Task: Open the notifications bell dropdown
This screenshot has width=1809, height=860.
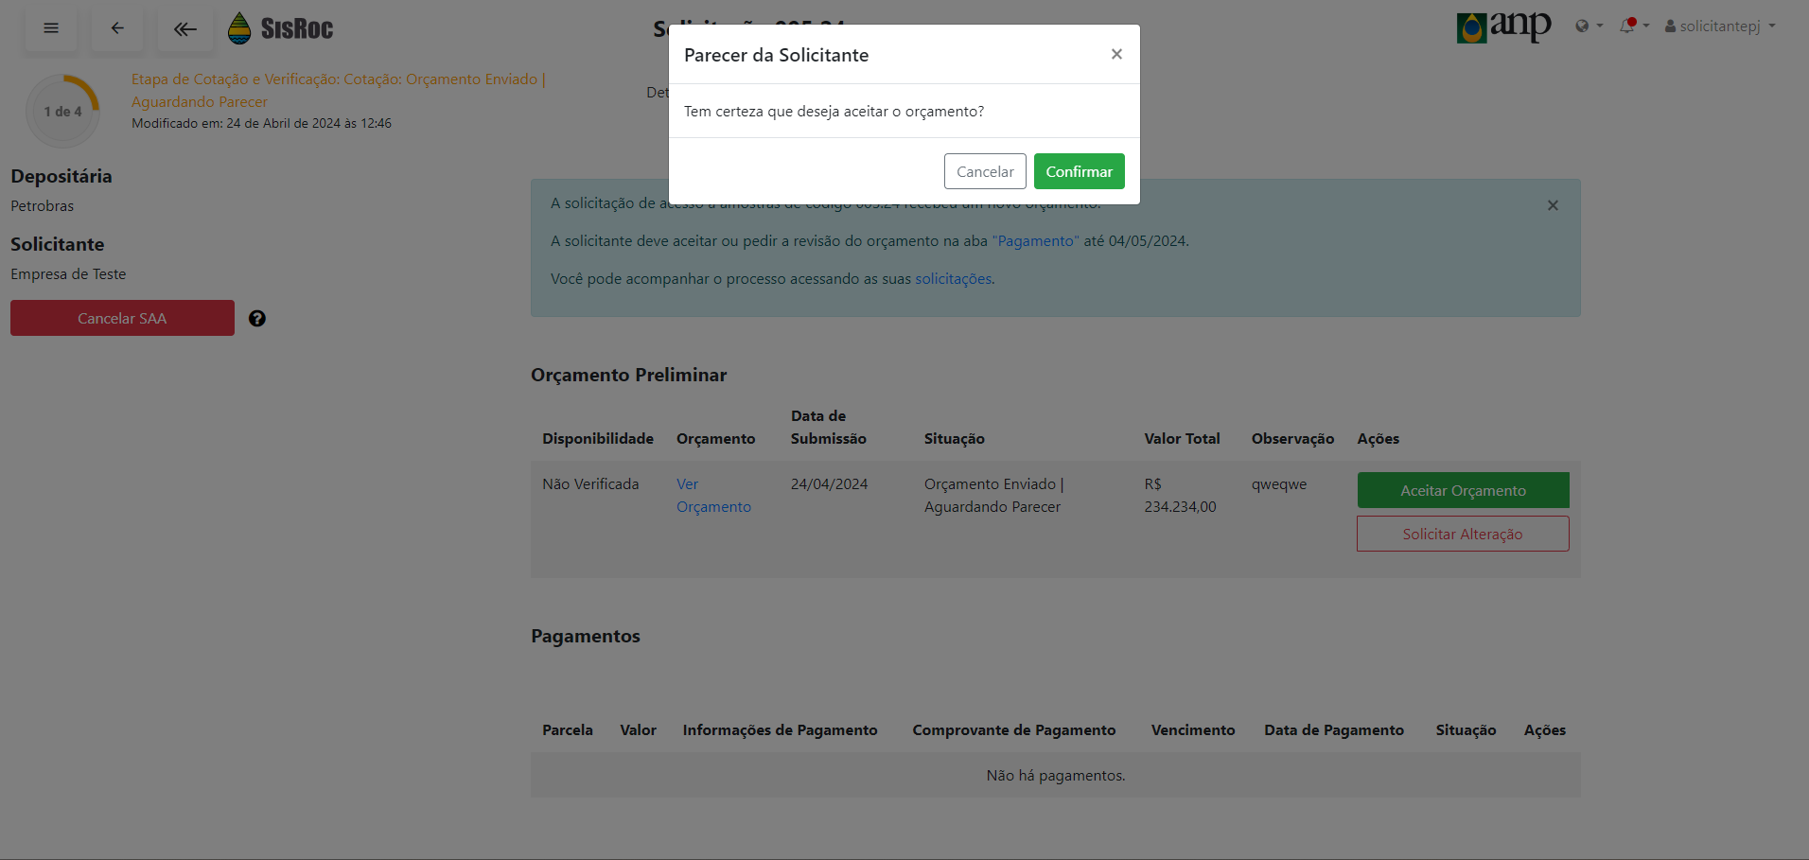Action: click(x=1634, y=26)
